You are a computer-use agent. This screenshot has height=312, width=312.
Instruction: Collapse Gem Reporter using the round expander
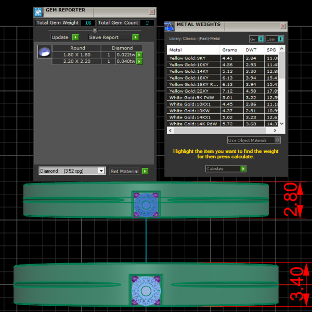(x=95, y=30)
